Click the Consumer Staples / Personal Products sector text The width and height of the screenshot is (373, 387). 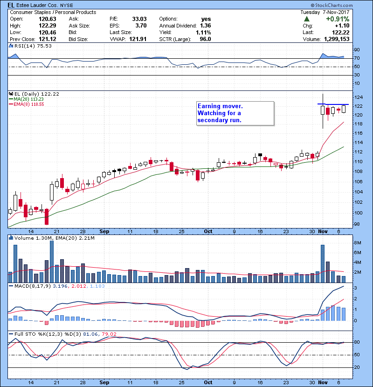[x=53, y=12]
